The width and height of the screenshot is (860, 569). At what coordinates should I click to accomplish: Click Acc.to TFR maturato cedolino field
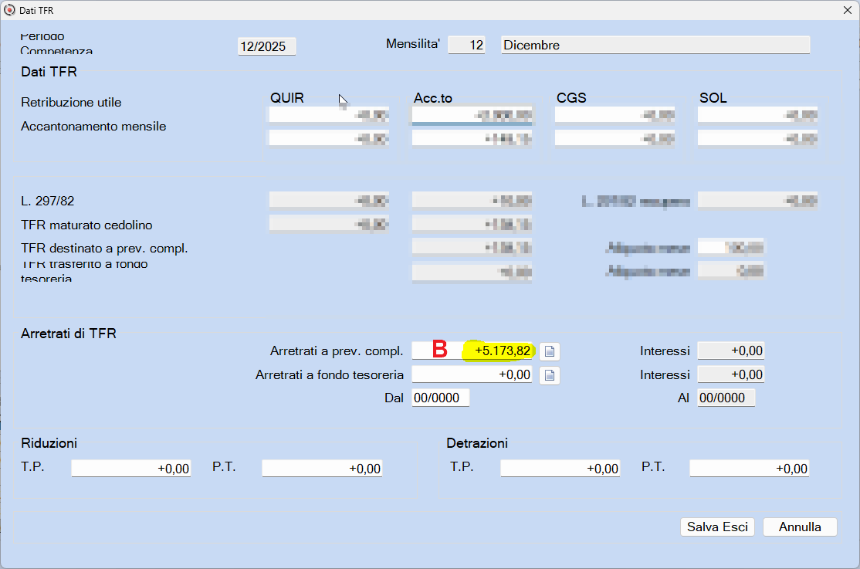coord(472,223)
